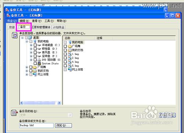Check the 广场舞 checkbox in the right list
The height and width of the screenshot is (133, 184).
click(66, 46)
